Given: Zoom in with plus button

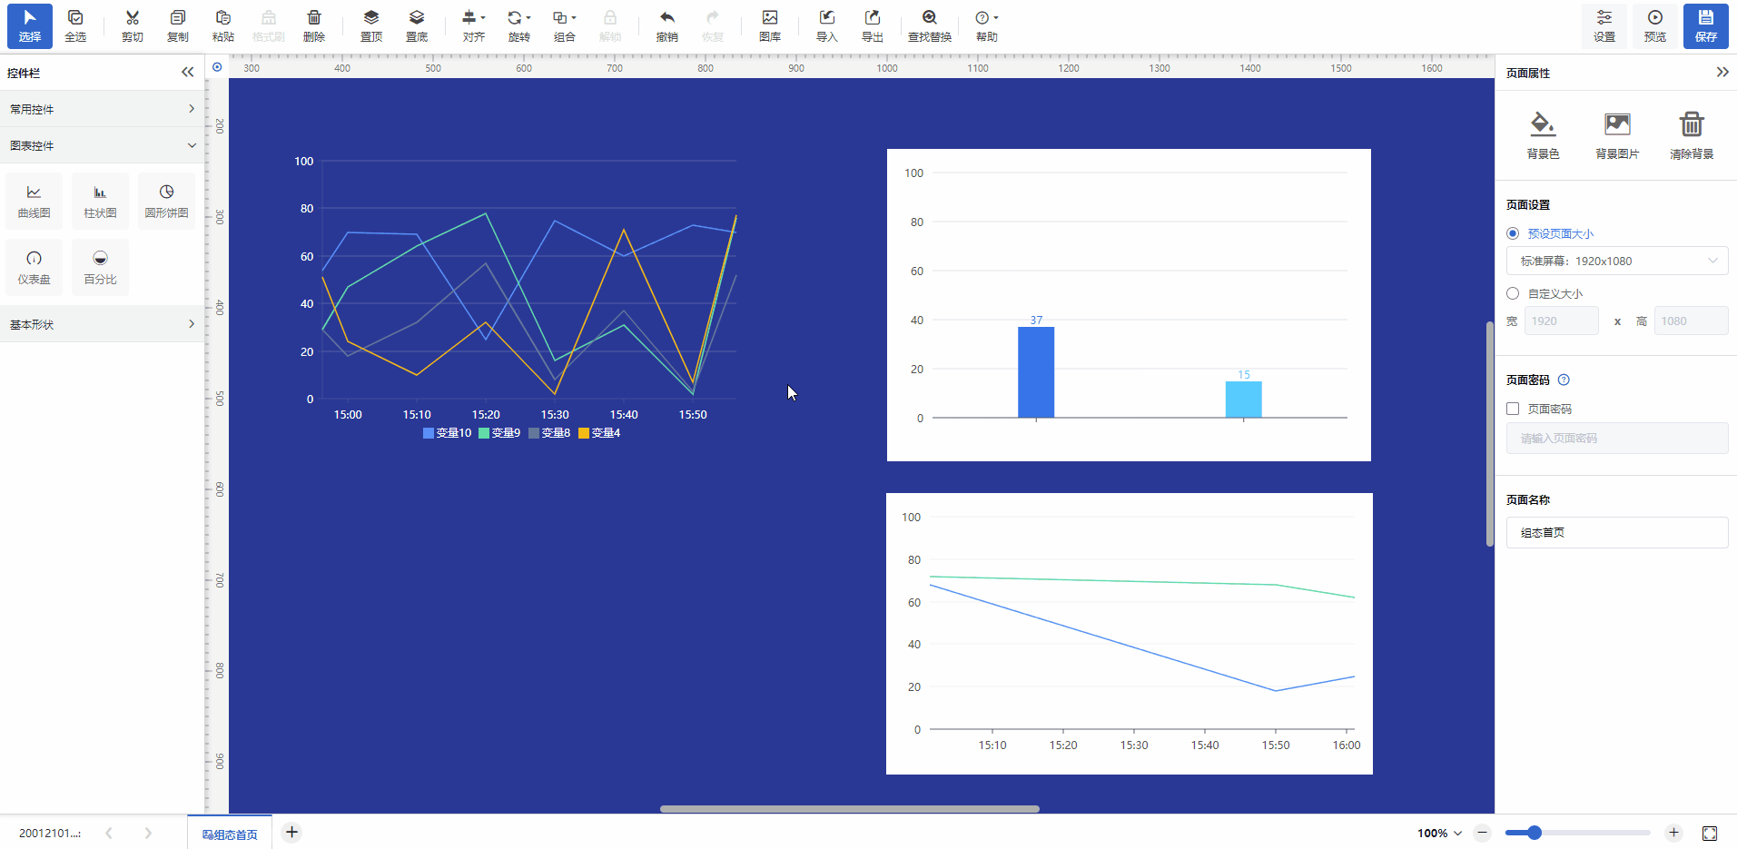Looking at the screenshot, I should 1673,833.
